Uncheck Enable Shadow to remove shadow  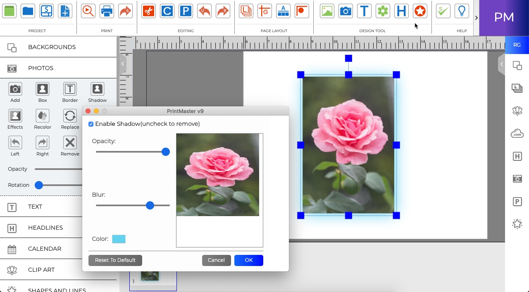tap(91, 124)
